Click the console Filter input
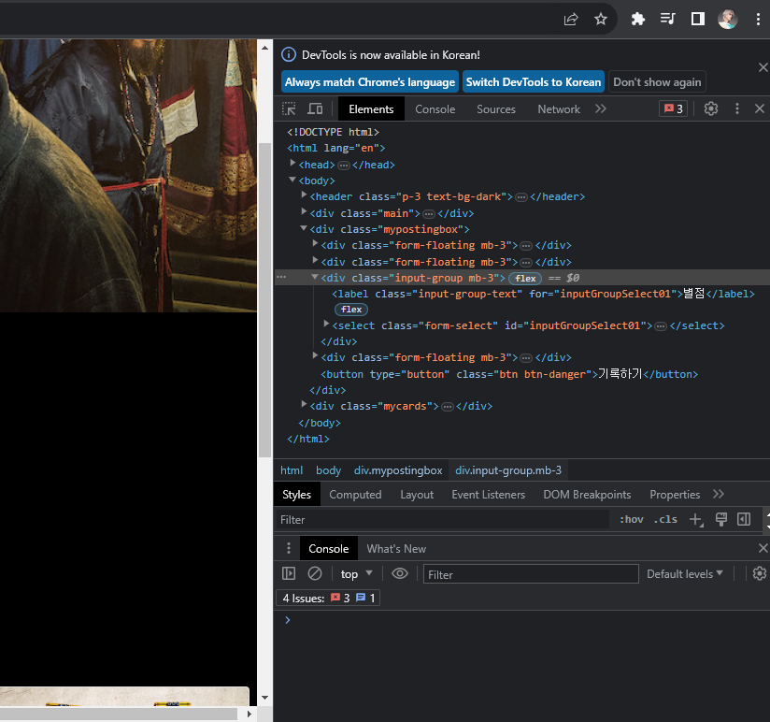Screen dimensions: 770x722 (x=531, y=574)
